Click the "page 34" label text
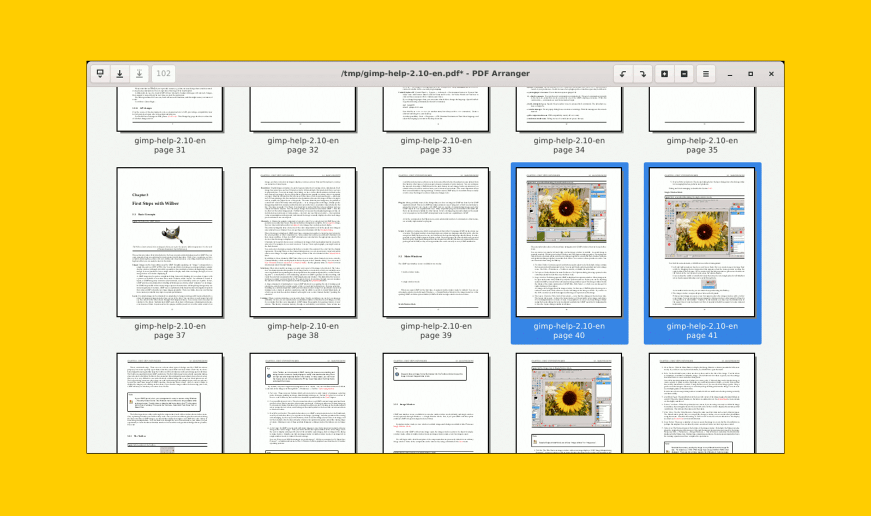871x516 pixels. (x=569, y=150)
